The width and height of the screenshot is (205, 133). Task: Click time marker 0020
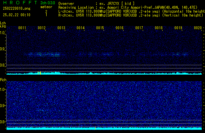(198, 28)
